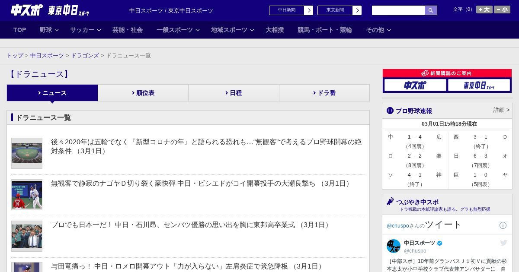Click verified badge beside 中日スポーツ
This screenshot has height=272, width=519.
pyautogui.click(x=440, y=244)
